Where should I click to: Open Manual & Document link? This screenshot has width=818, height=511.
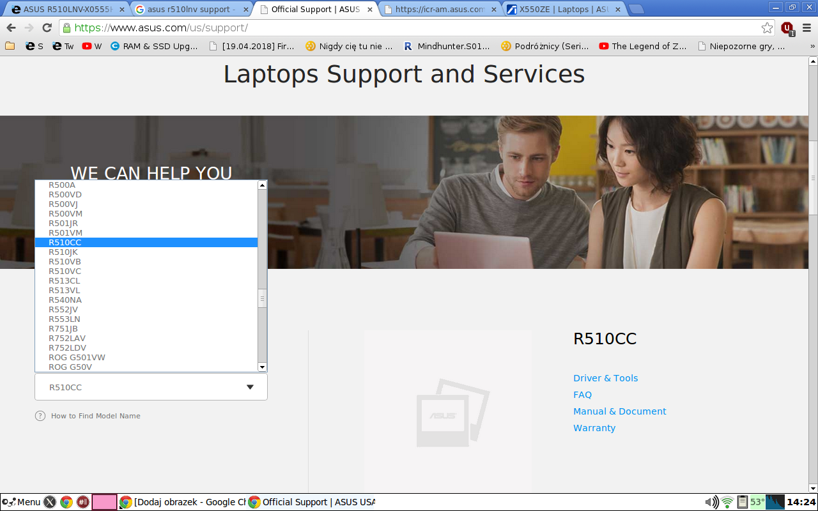click(619, 411)
